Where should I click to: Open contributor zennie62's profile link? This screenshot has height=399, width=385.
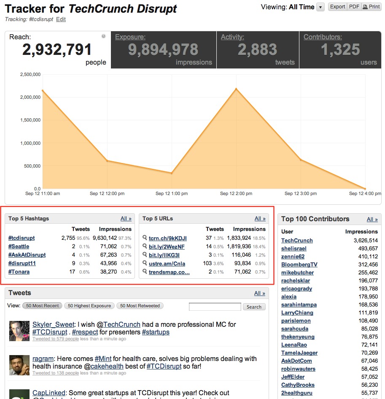pos(293,257)
